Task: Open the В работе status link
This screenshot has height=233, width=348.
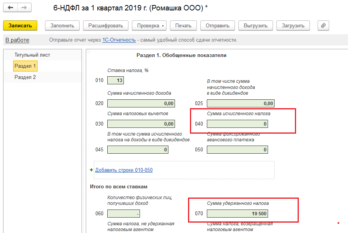Action: (17, 40)
